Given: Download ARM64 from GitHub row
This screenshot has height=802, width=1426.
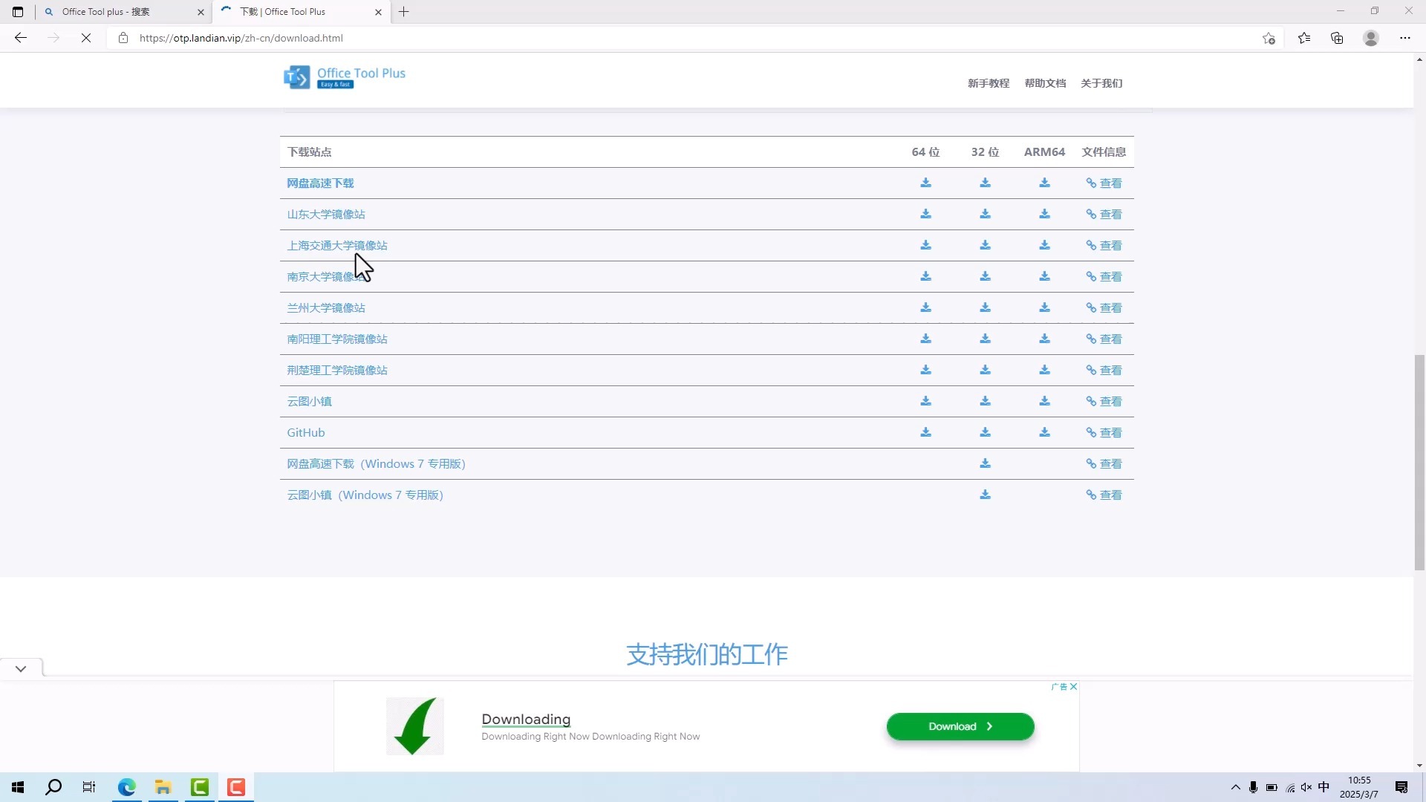Looking at the screenshot, I should [1044, 432].
